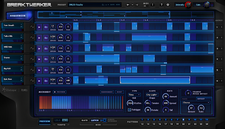Open Tom Smash speed 1X dropdown
The width and height of the screenshot is (225, 129).
(53, 26)
